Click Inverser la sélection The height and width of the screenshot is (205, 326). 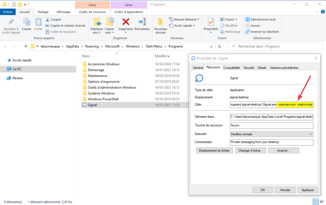point(262,32)
